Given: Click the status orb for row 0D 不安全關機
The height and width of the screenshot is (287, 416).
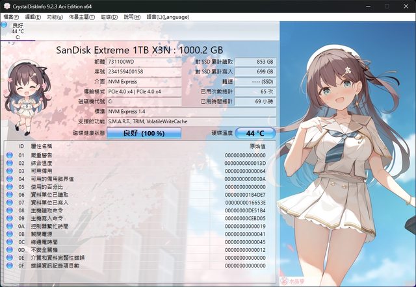Looking at the screenshot, I should click(10, 249).
